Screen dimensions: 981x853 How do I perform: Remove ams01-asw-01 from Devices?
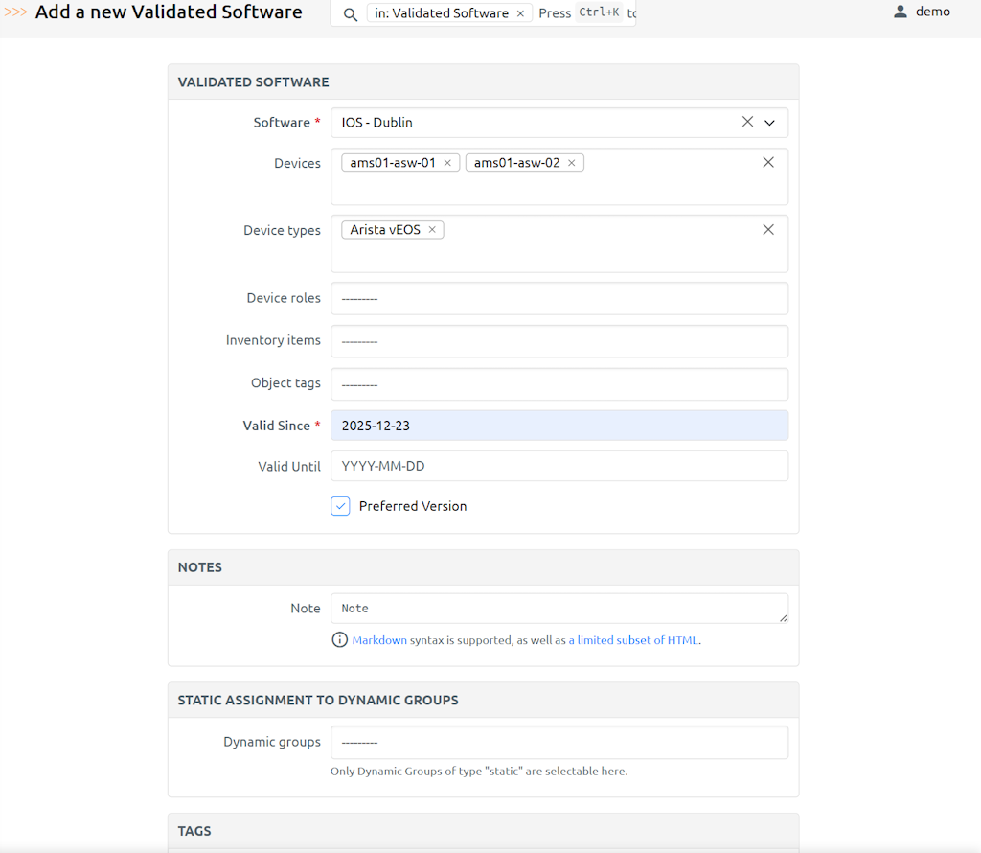point(447,163)
